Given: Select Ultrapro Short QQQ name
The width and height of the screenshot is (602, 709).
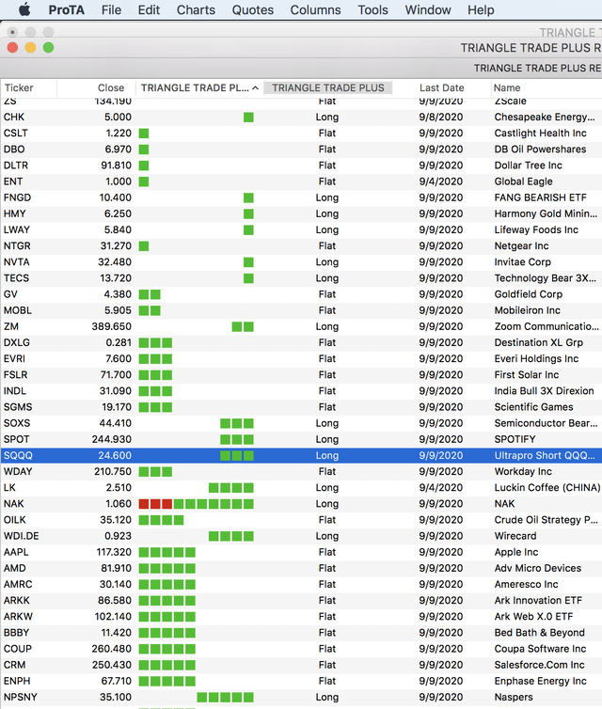Looking at the screenshot, I should [545, 455].
